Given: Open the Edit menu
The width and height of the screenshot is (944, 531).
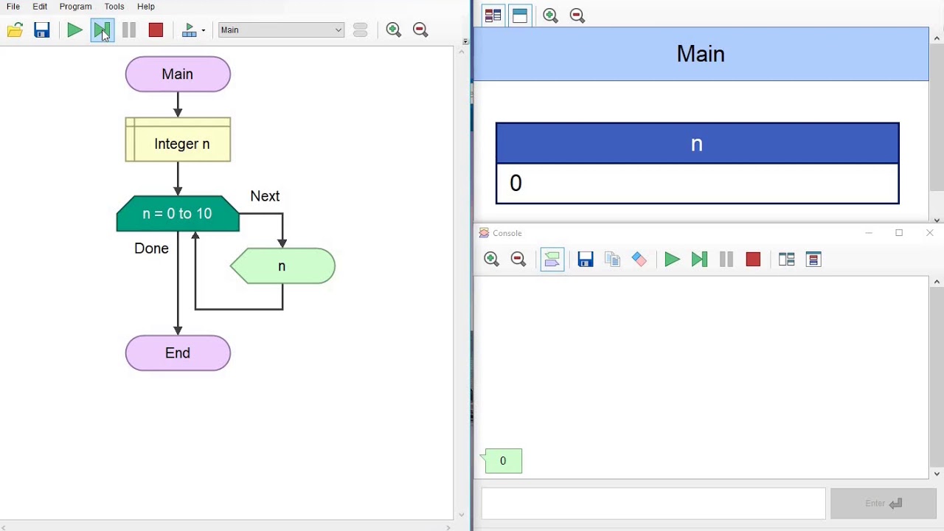Looking at the screenshot, I should pyautogui.click(x=40, y=7).
